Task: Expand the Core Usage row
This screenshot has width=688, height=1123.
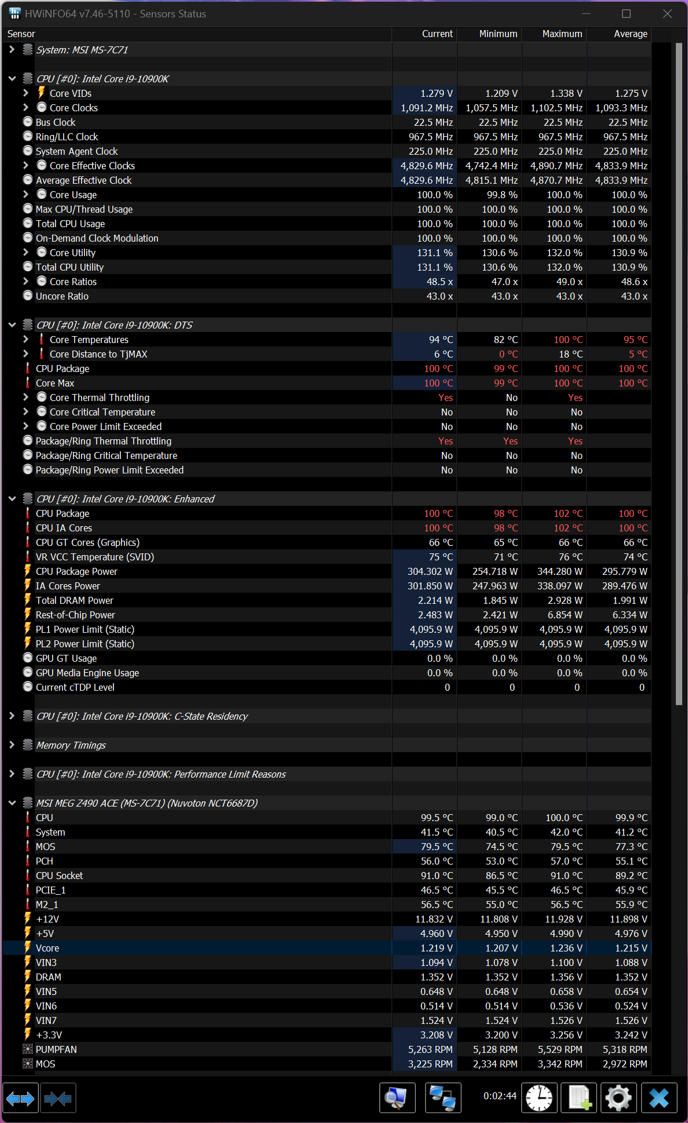Action: click(x=25, y=195)
